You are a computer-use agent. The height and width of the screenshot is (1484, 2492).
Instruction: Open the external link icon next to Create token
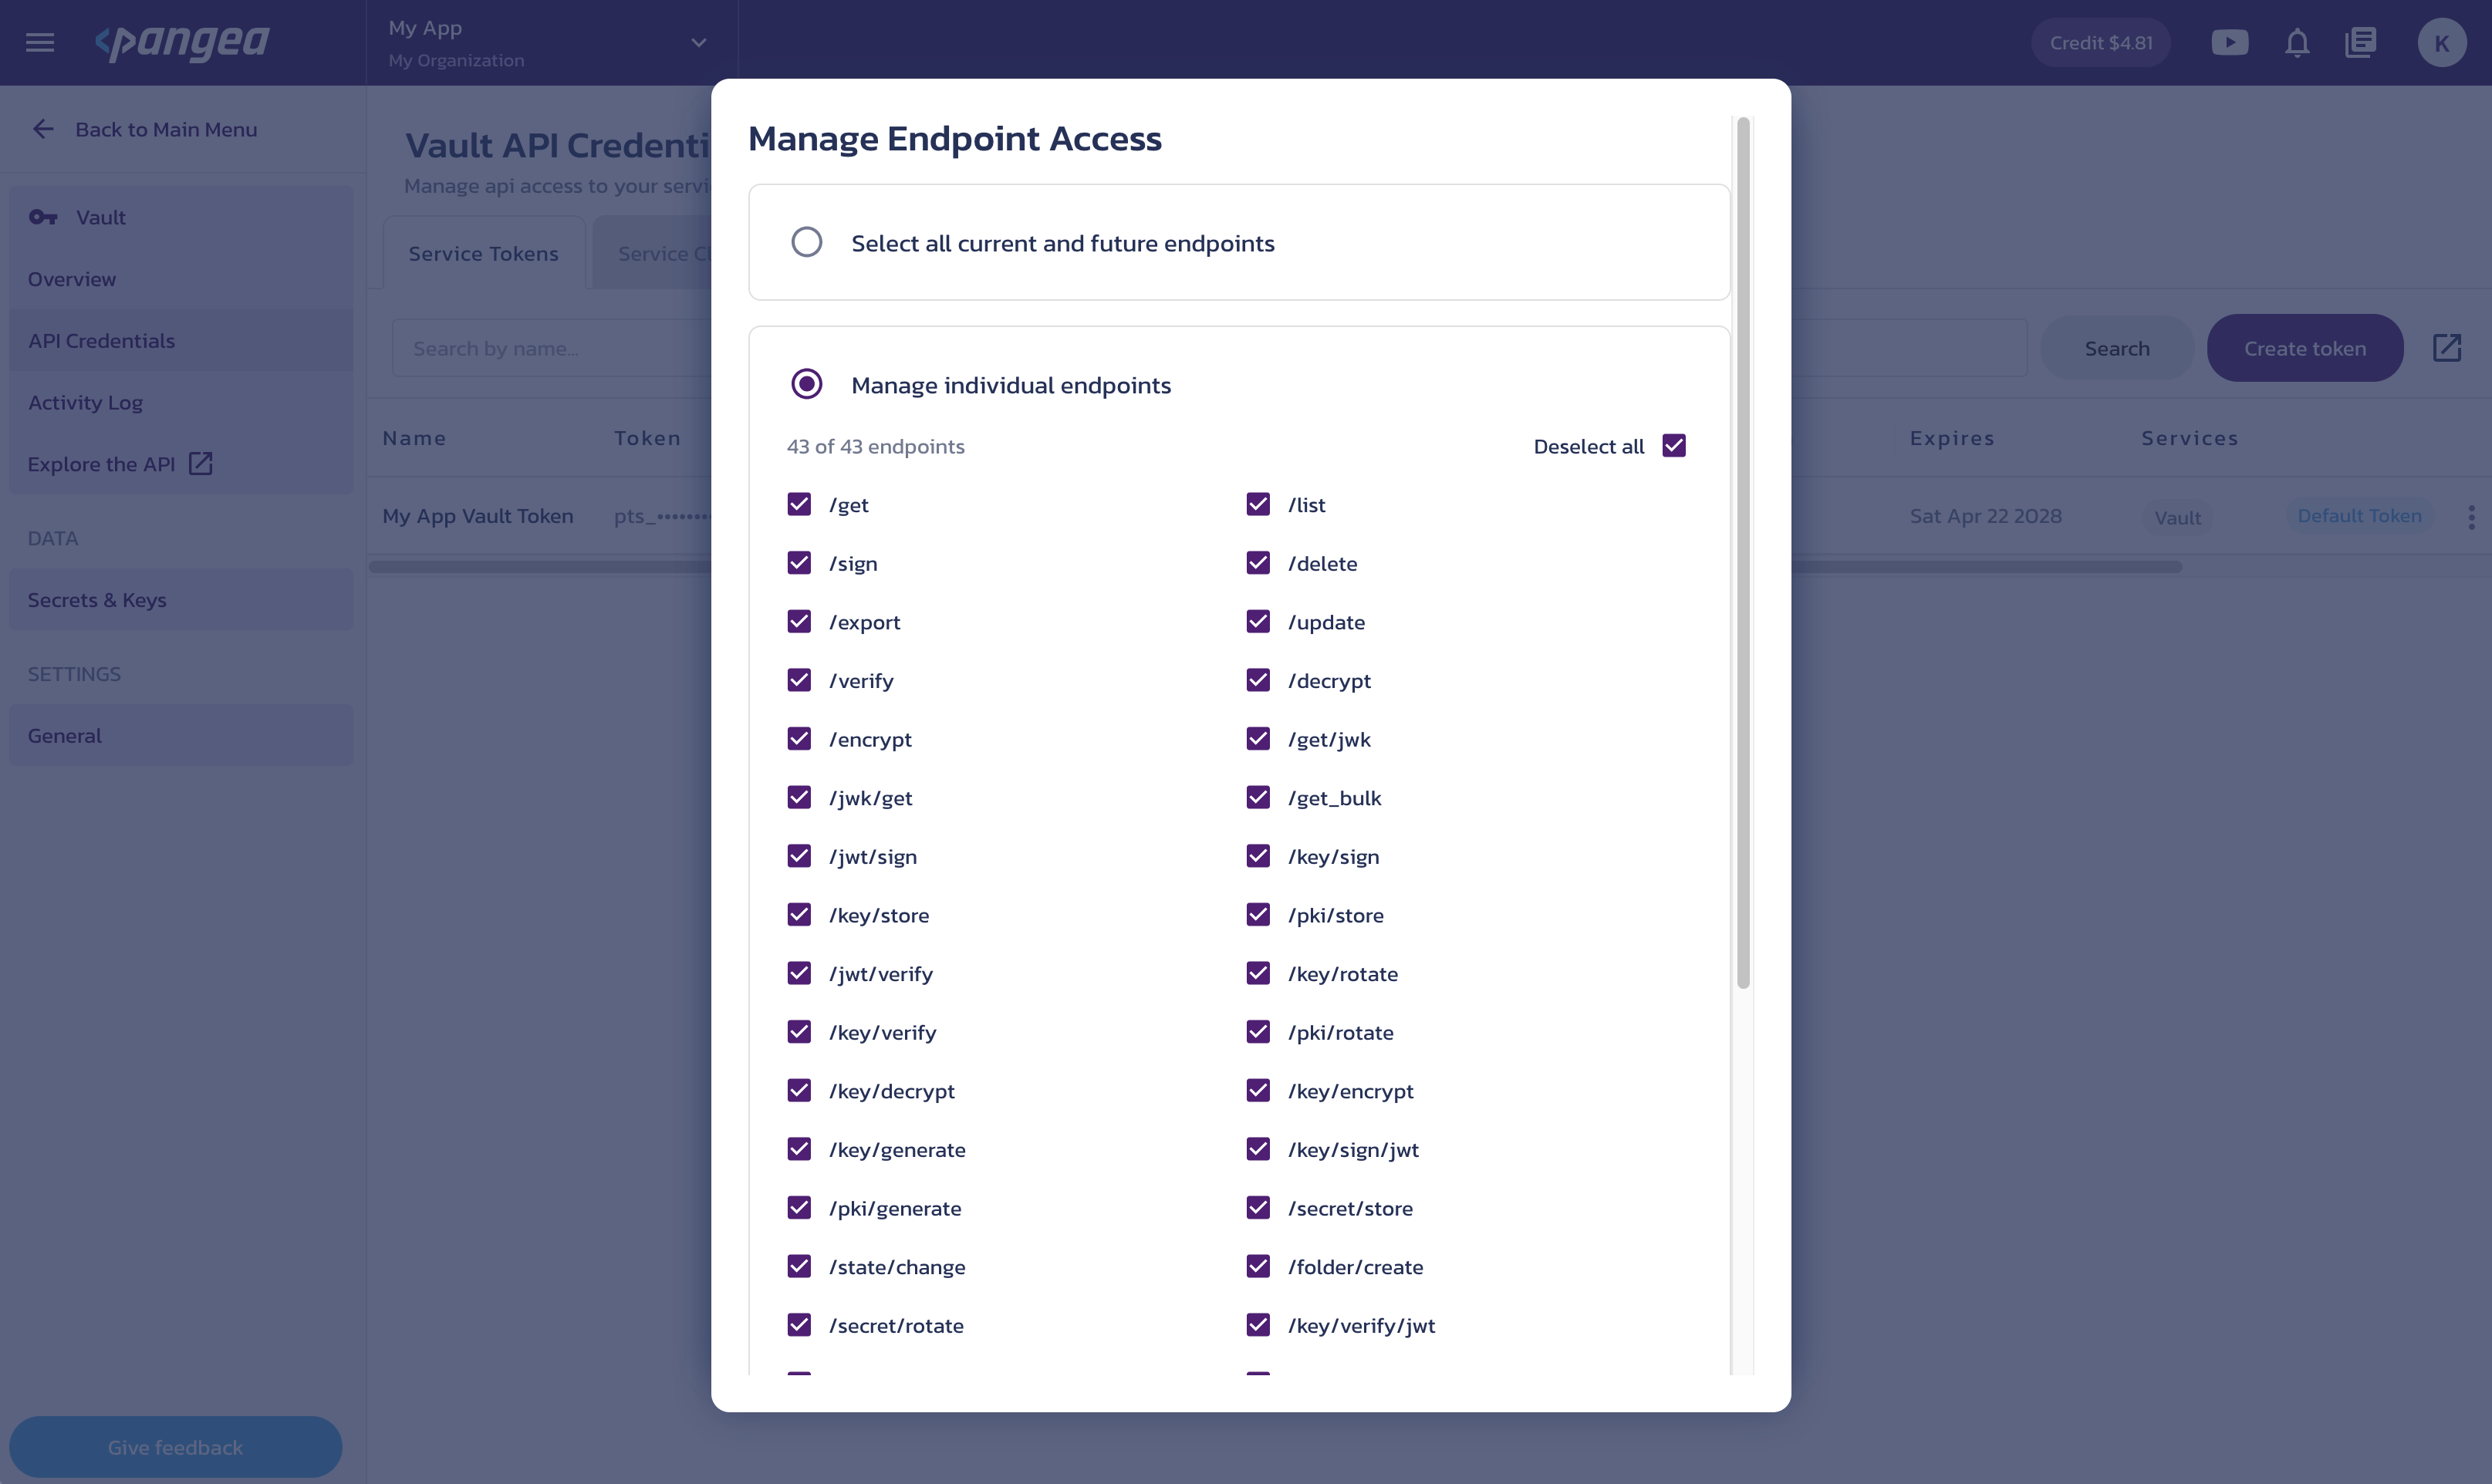2446,348
